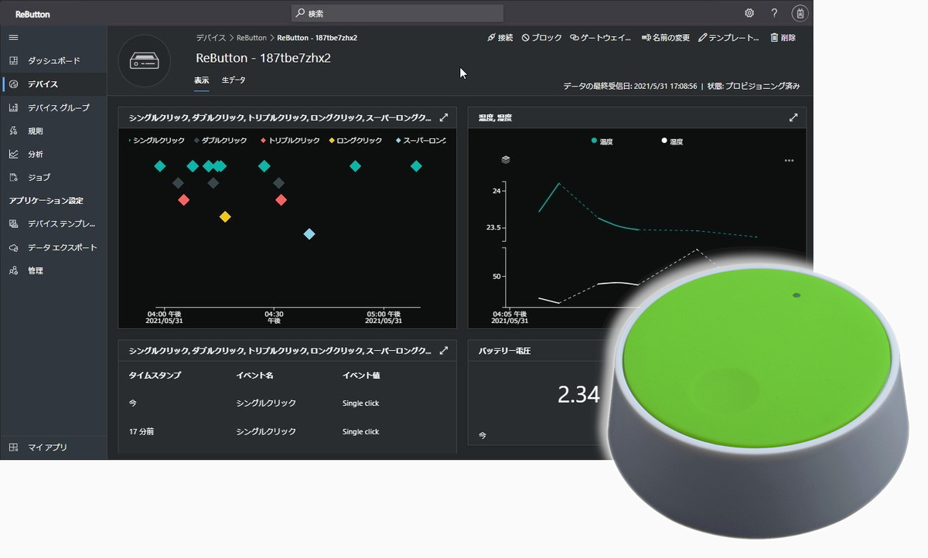
Task: Open the ellipsis menu in the temperature chart
Action: (x=789, y=161)
